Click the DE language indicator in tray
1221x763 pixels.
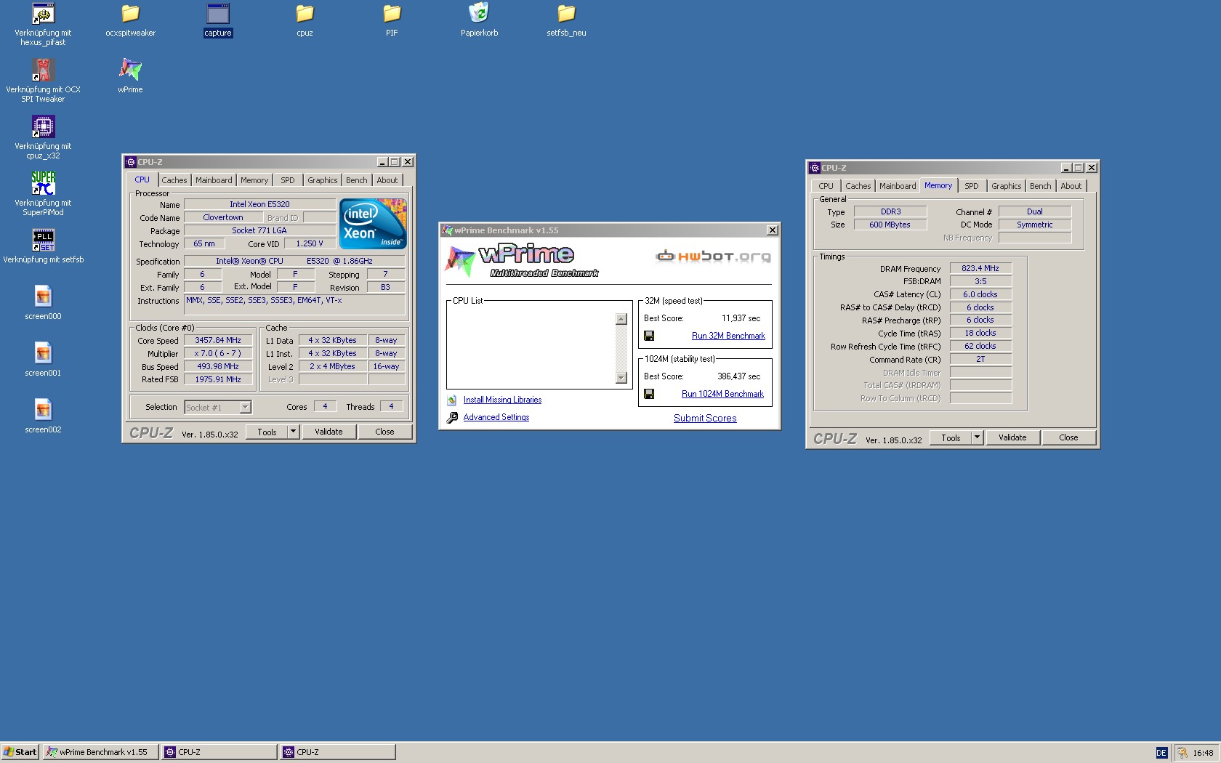point(1161,753)
